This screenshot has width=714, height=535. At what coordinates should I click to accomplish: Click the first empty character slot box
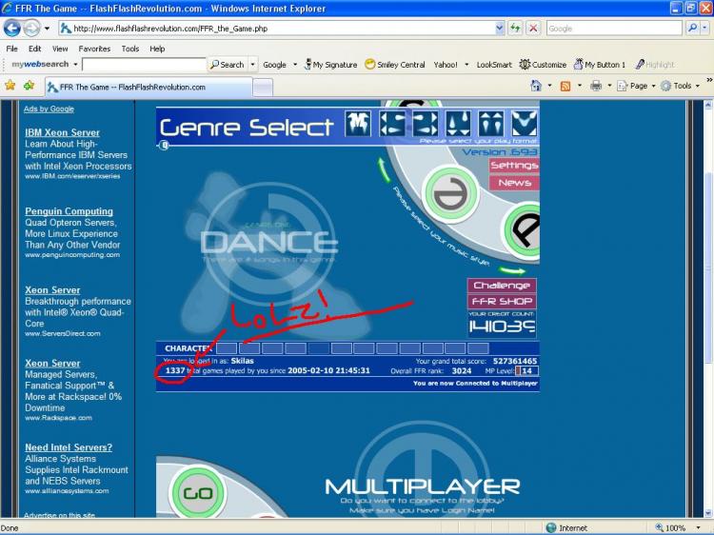click(x=227, y=348)
